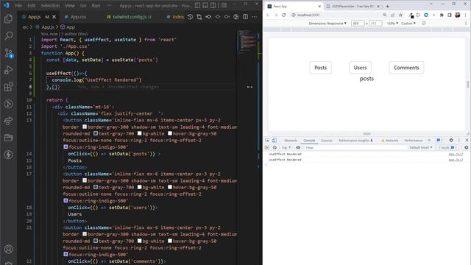Toggle secondary sidebar layout icon in title bar

tap(213, 5)
